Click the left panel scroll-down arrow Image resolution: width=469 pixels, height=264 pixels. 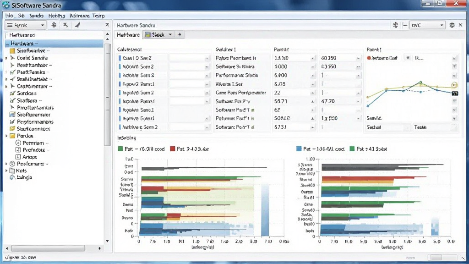tap(107, 241)
